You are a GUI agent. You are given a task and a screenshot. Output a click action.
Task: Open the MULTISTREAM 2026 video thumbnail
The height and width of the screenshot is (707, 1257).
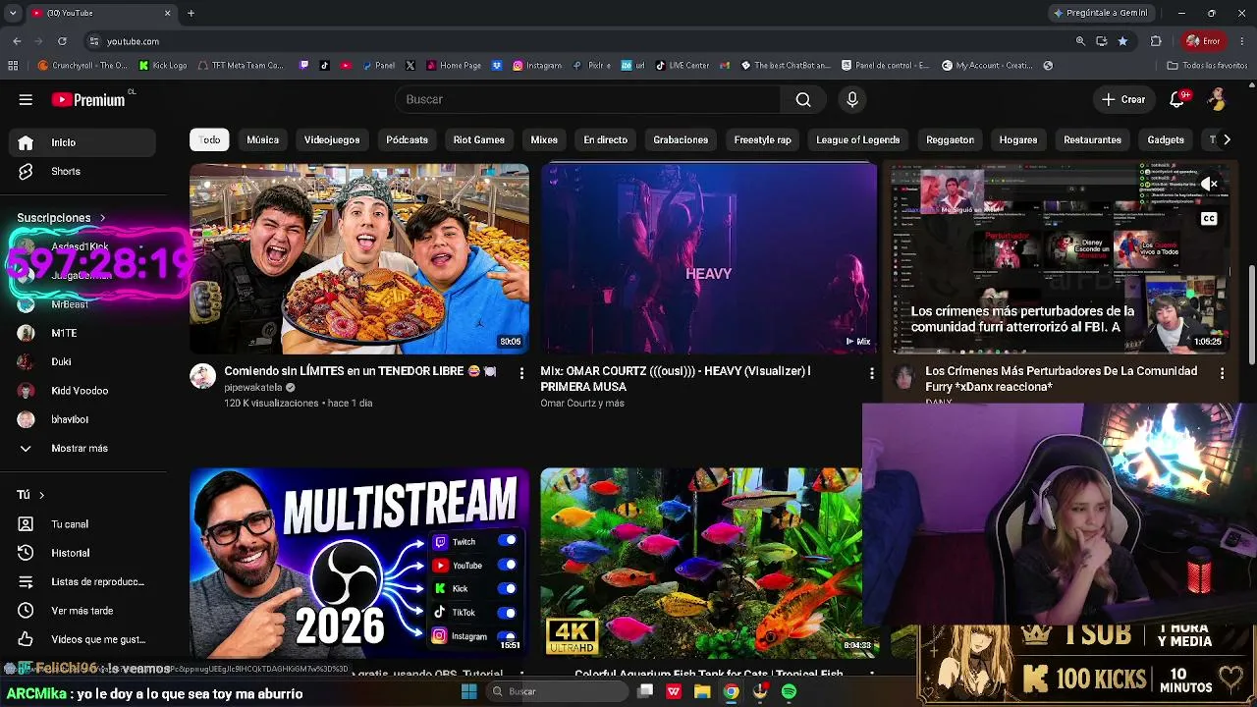point(359,563)
